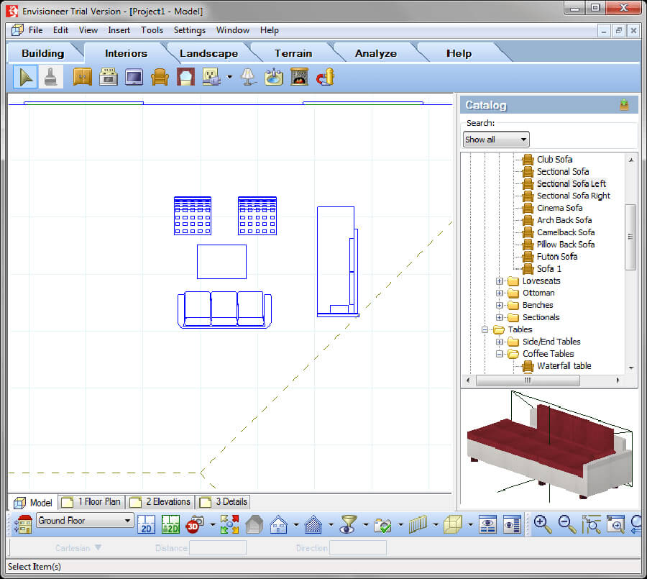Screen dimensions: 647x579
Task: Click the sink plumbing fixtures icon
Action: [x=274, y=77]
